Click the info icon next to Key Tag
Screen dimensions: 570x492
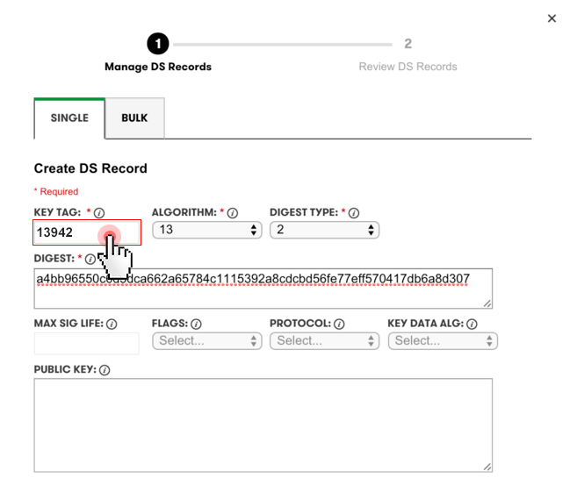pos(99,213)
